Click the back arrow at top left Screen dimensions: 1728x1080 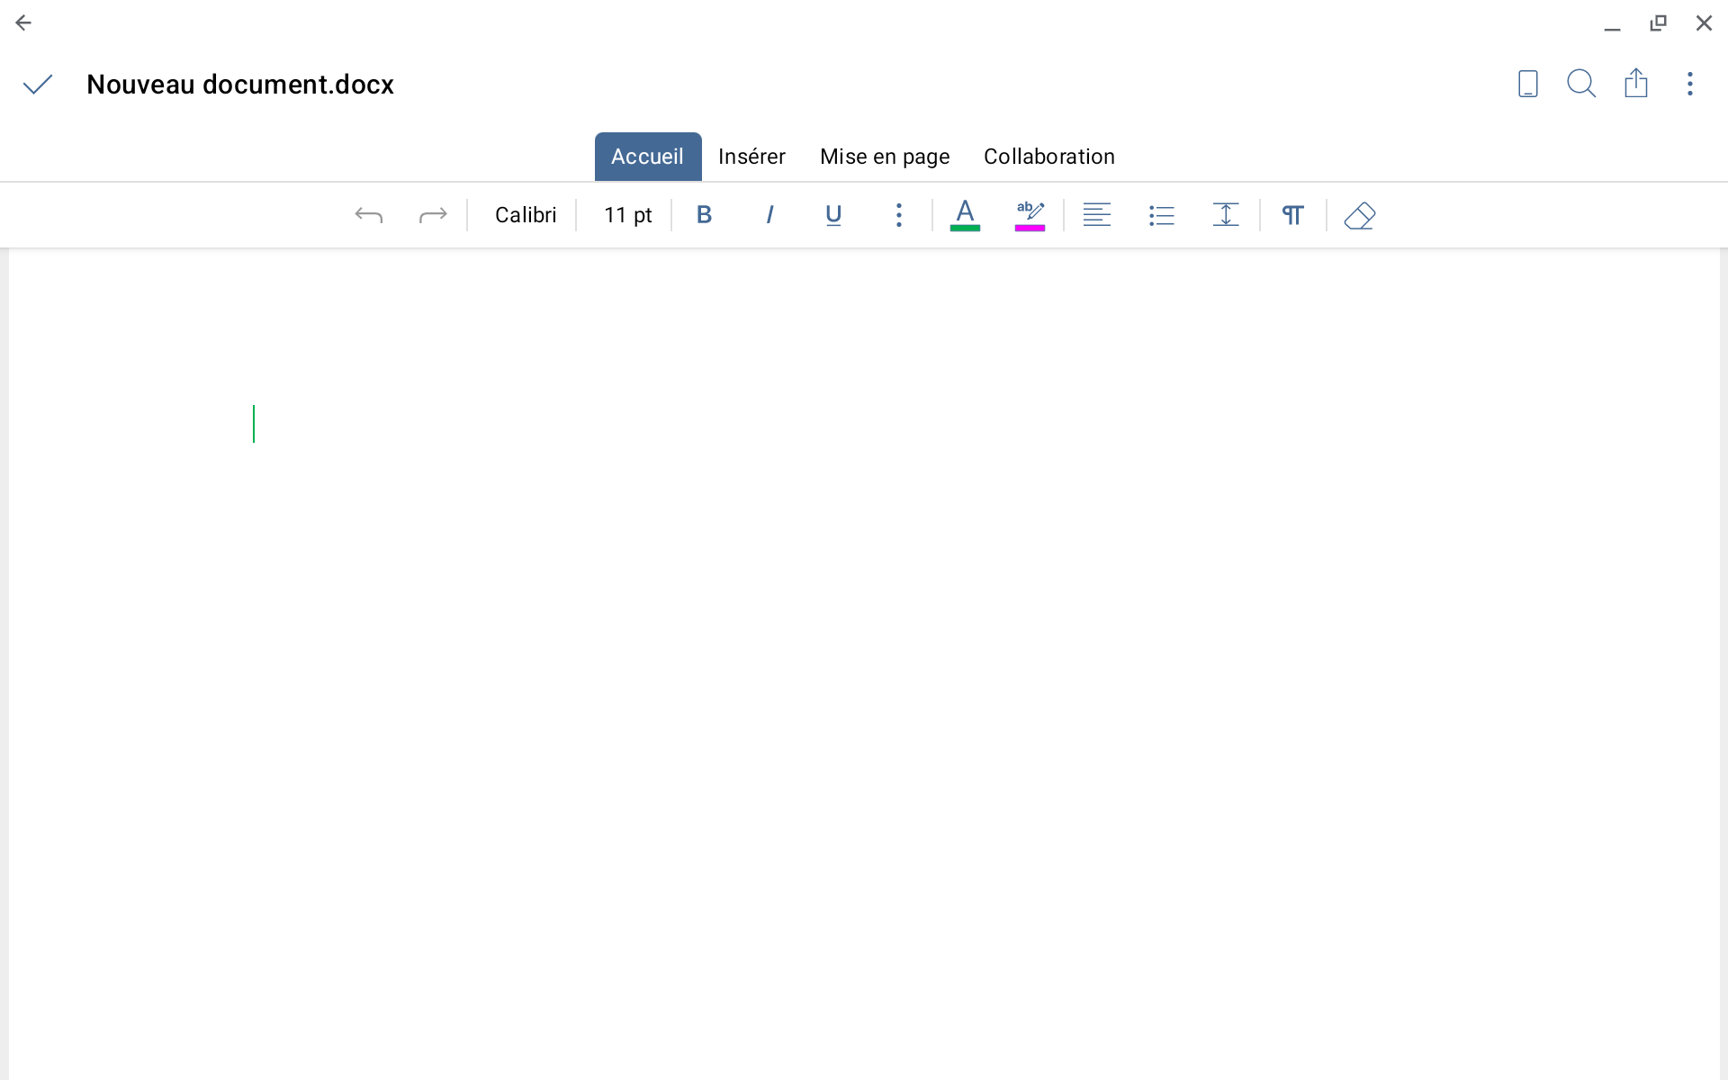coord(23,23)
